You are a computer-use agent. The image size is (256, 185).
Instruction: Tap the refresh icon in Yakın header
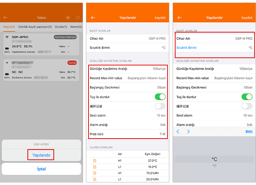point(78,18)
